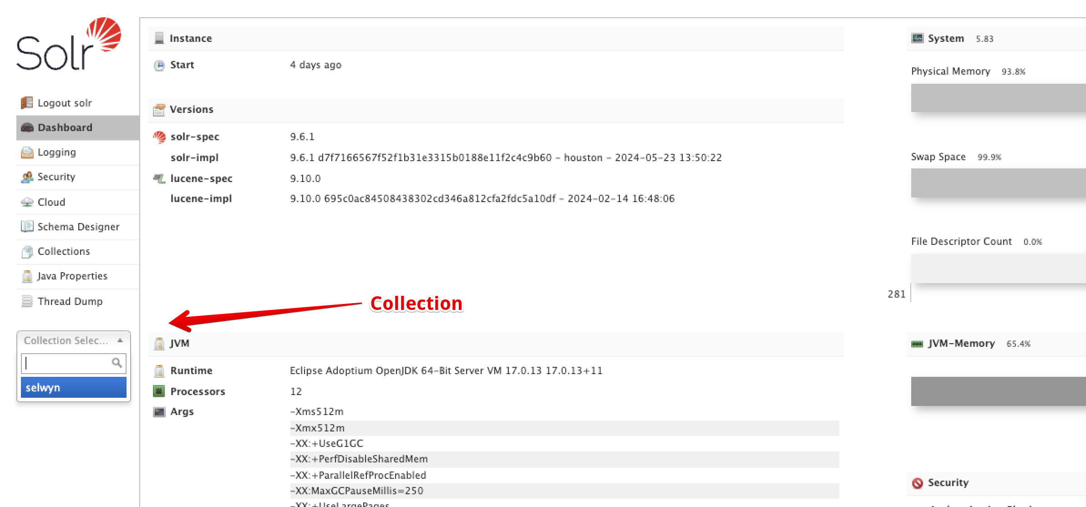Click the Solr logo
Image resolution: width=1086 pixels, height=507 pixels.
pos(69,44)
